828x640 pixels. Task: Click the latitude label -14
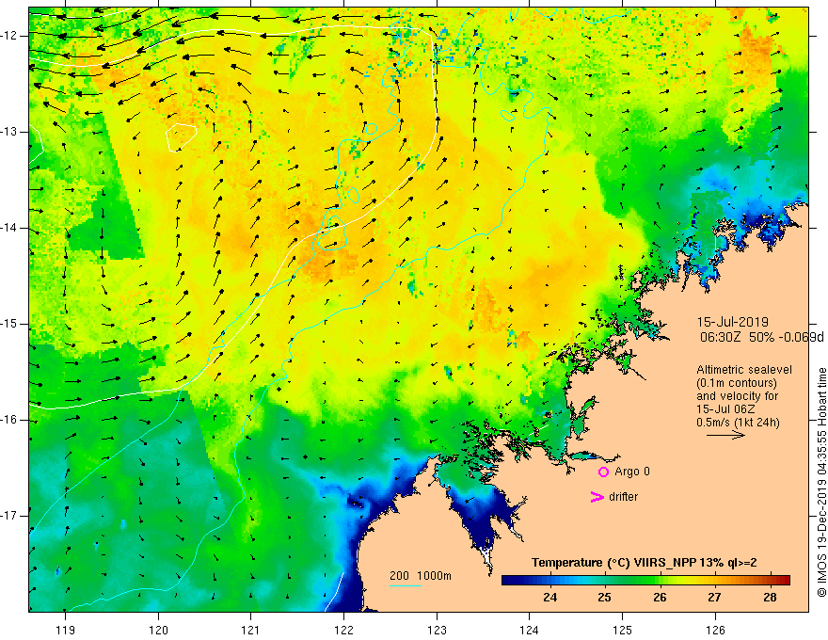9,228
